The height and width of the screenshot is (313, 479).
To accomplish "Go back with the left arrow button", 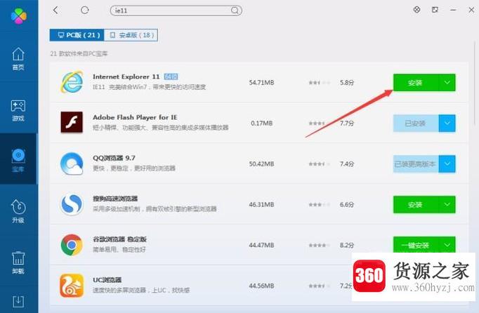I will tap(55, 11).
